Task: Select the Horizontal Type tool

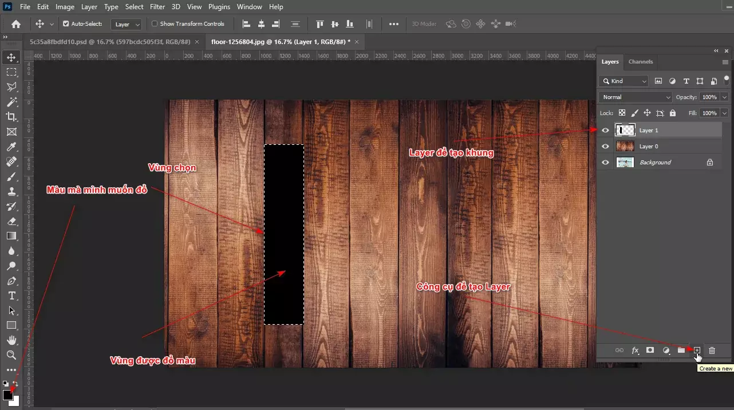Action: (11, 296)
